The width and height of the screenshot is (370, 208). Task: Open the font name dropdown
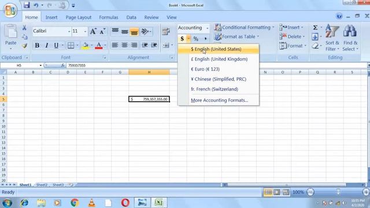pyautogui.click(x=69, y=31)
